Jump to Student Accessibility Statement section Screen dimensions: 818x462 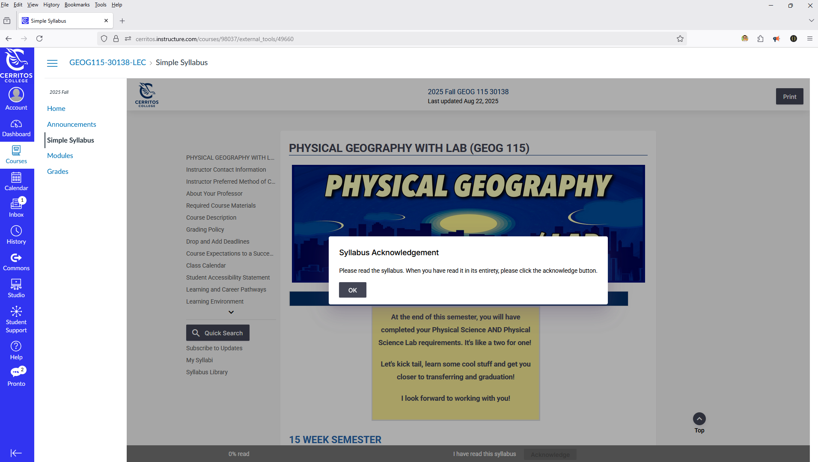[228, 277]
